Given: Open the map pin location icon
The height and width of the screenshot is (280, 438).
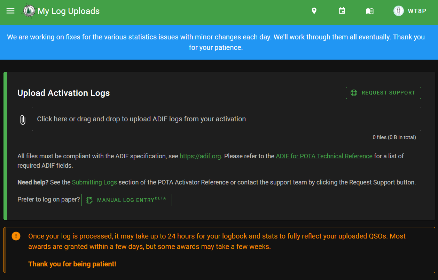Looking at the screenshot, I should [314, 11].
